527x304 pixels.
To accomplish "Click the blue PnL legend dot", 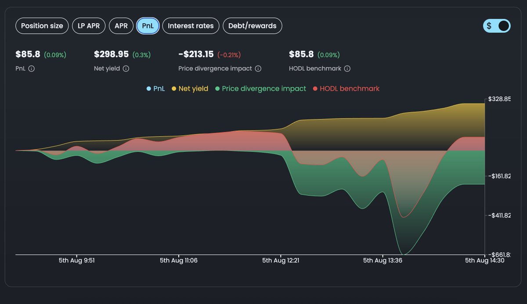I will [x=150, y=89].
